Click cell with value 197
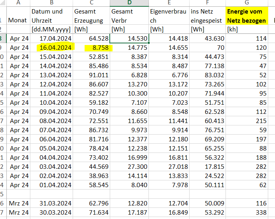 (247, 139)
